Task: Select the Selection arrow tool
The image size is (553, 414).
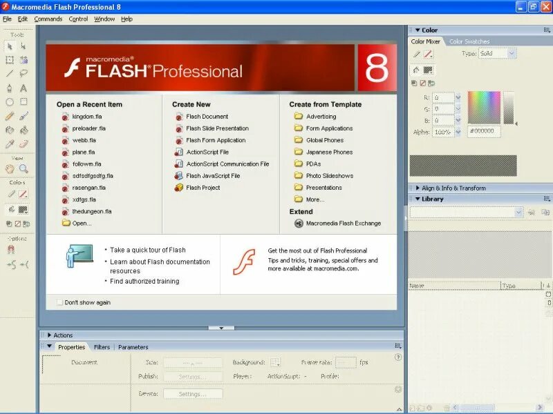Action: click(10, 46)
